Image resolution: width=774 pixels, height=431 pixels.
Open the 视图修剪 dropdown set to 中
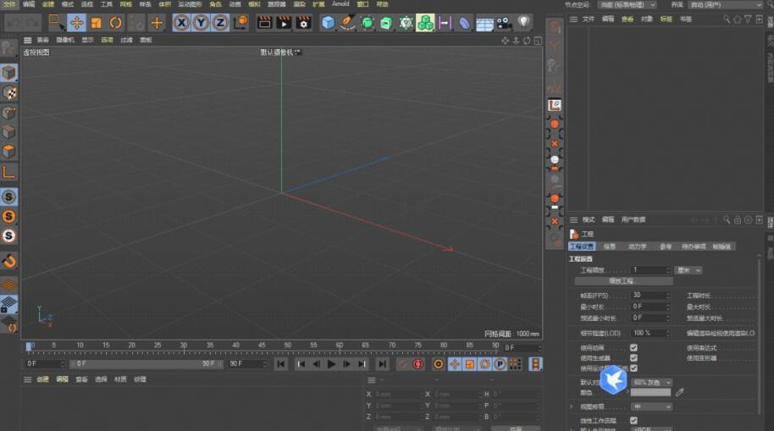coord(652,406)
